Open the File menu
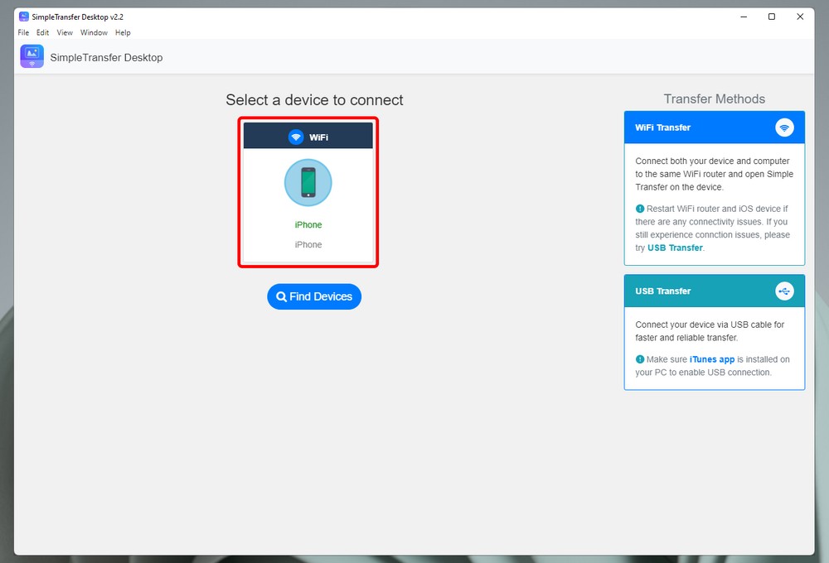 pos(23,33)
